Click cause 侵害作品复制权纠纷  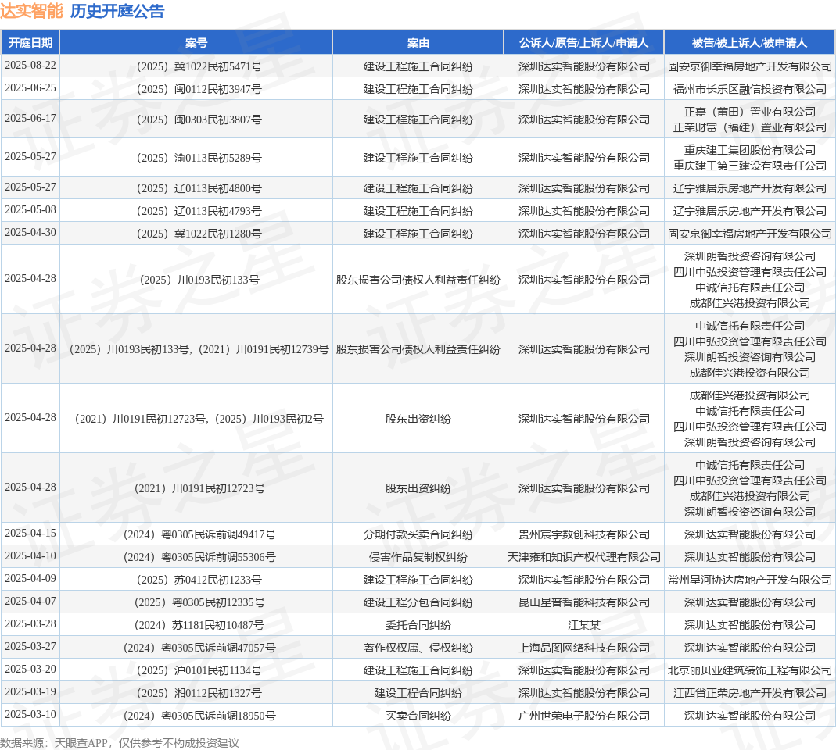tap(418, 557)
